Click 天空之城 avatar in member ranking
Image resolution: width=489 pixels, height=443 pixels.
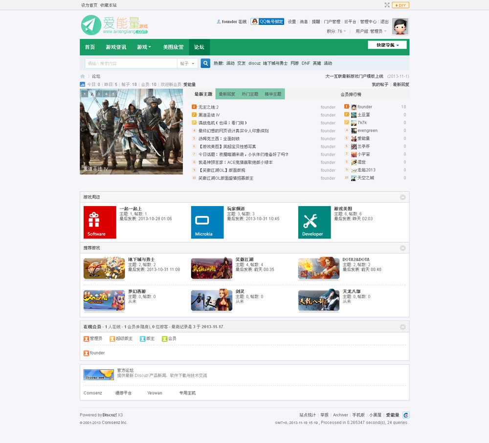(x=354, y=178)
